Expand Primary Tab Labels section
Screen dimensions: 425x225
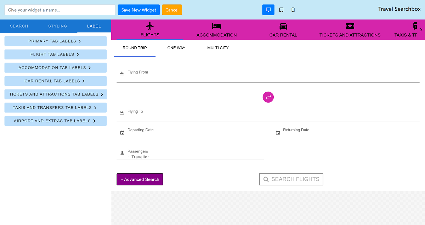[x=55, y=41]
